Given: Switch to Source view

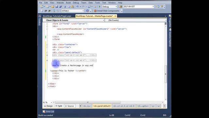Looking at the screenshot, I should coord(69,106).
